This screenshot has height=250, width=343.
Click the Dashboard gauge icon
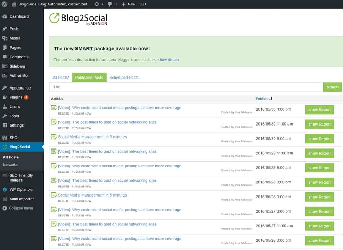coord(4,16)
